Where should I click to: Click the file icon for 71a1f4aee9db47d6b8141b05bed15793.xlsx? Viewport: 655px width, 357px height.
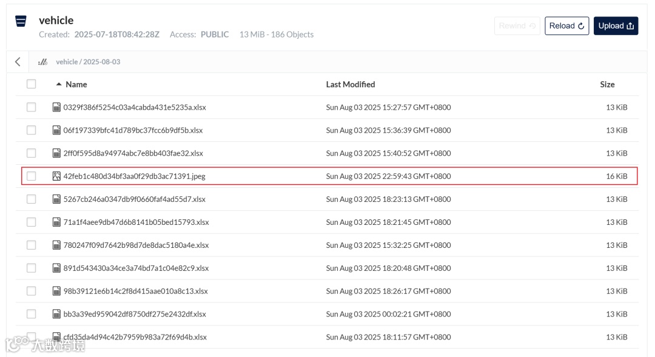coord(56,222)
